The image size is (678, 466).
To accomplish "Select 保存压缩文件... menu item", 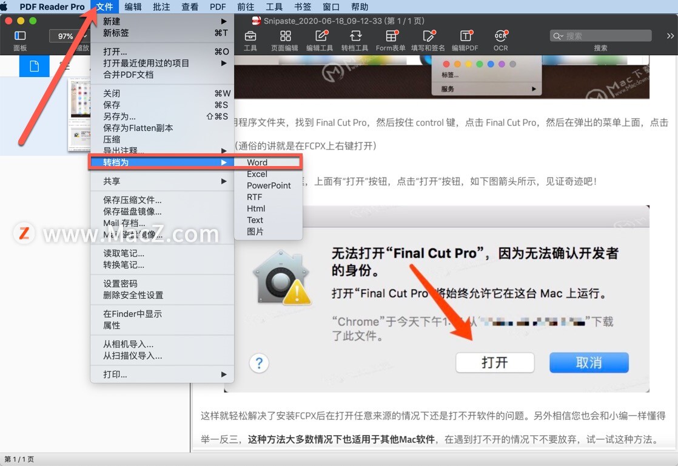I will pos(162,200).
